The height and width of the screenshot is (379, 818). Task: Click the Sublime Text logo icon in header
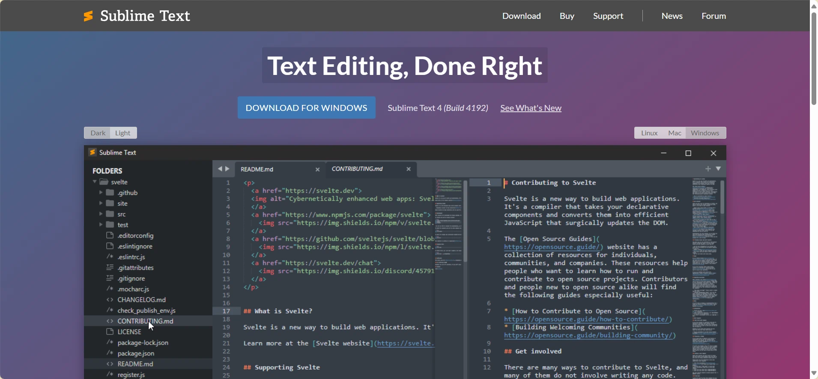[88, 16]
